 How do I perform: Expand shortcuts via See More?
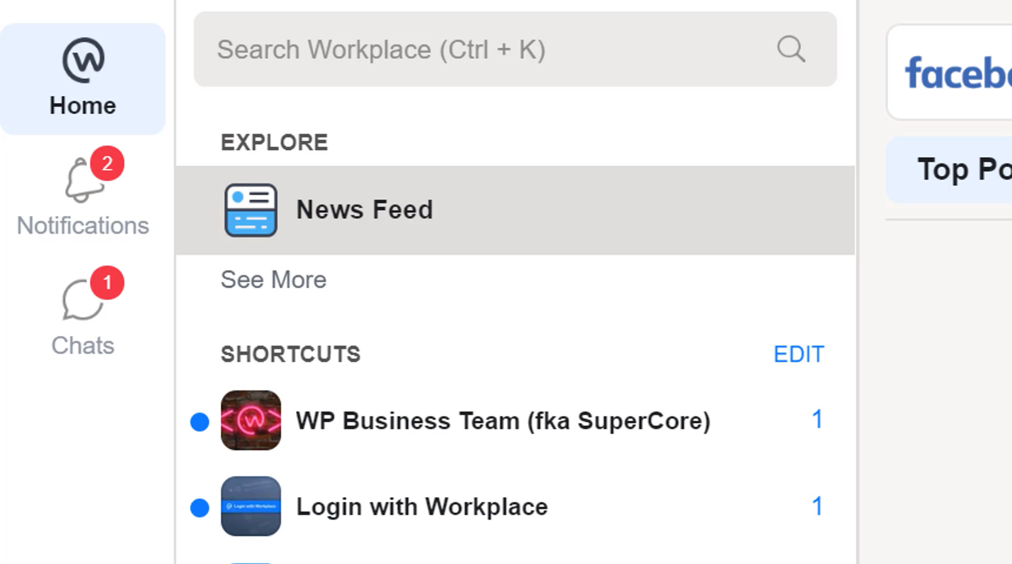273,280
